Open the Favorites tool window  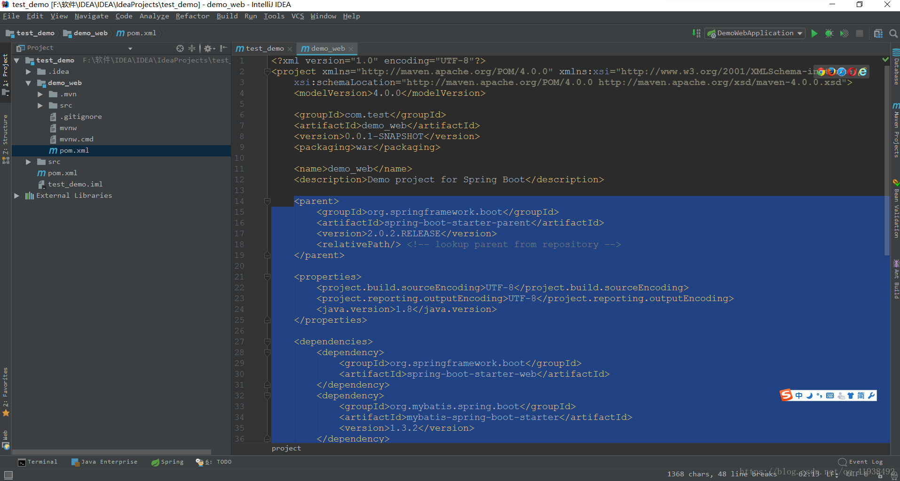pos(6,392)
